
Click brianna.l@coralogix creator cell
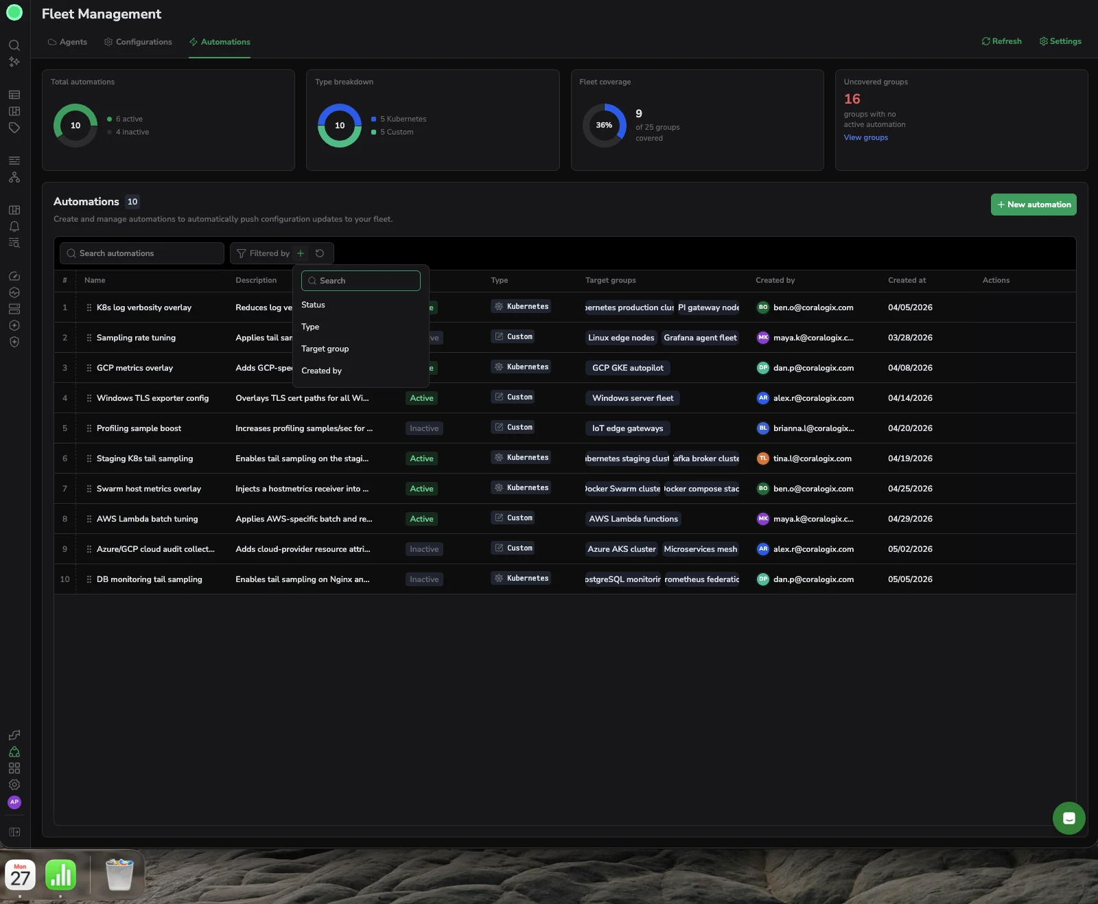pyautogui.click(x=806, y=428)
